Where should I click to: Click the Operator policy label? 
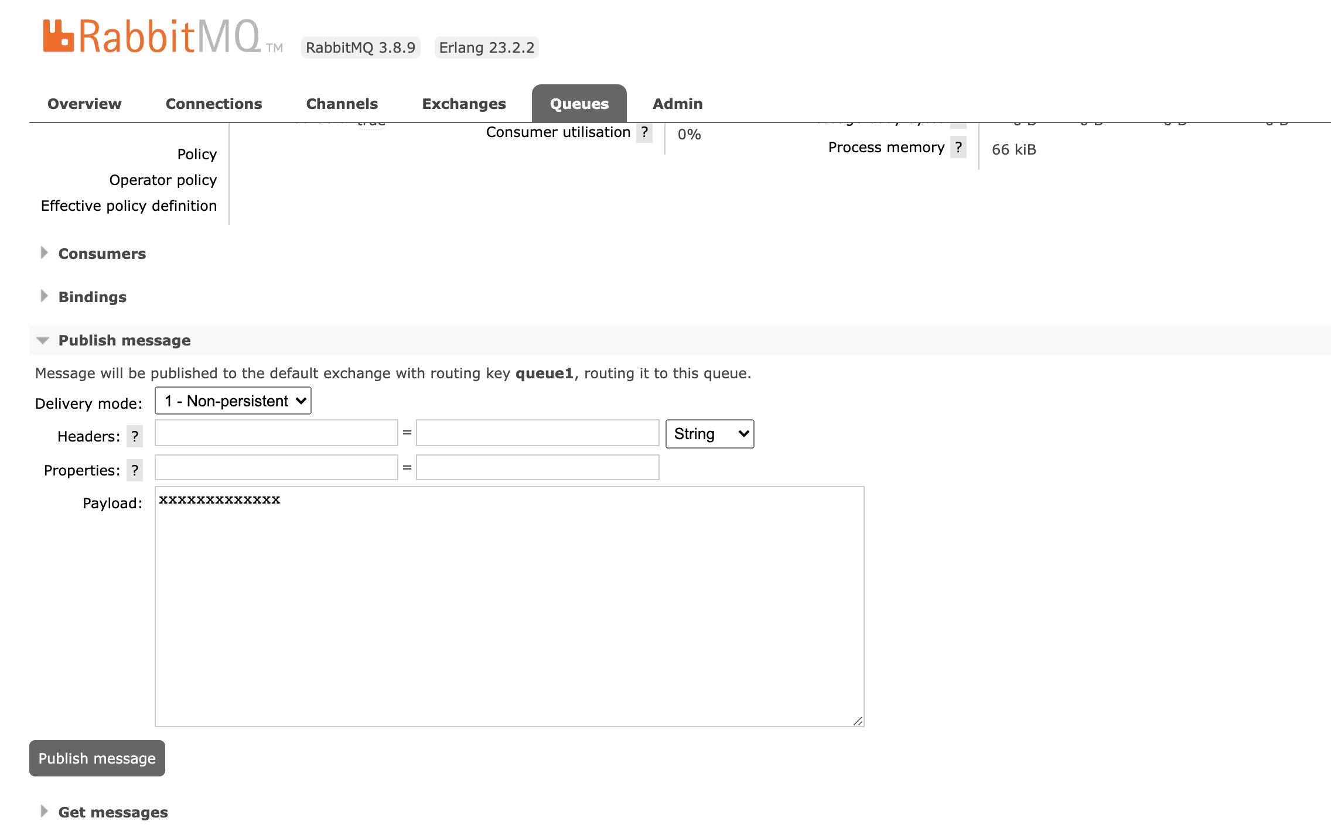click(x=163, y=180)
